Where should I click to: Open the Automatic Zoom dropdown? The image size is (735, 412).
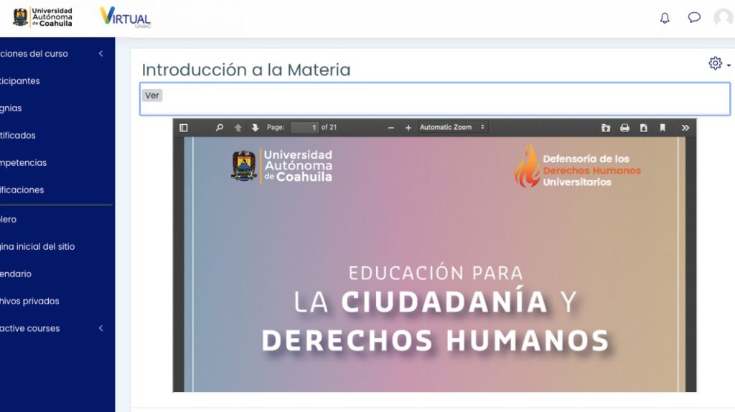pyautogui.click(x=452, y=128)
